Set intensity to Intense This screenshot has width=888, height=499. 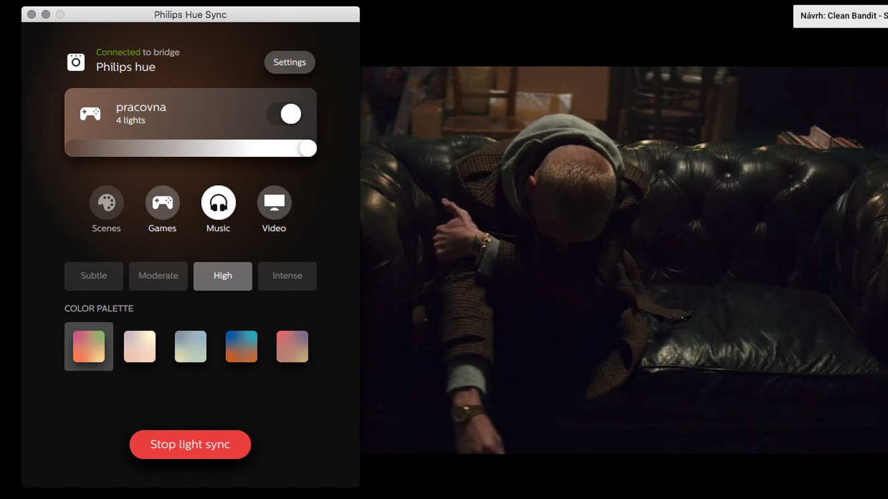(288, 276)
